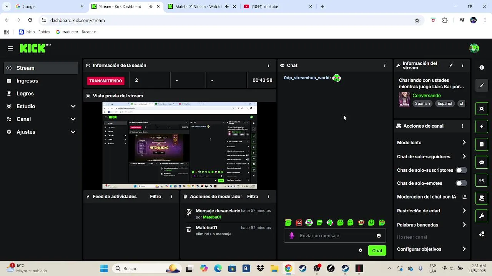The width and height of the screenshot is (492, 276).
Task: Mute the Kick Dashboard tab audio
Action: 150,7
